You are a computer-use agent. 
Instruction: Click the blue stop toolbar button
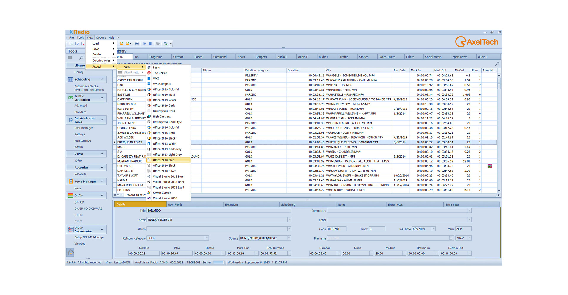click(151, 44)
